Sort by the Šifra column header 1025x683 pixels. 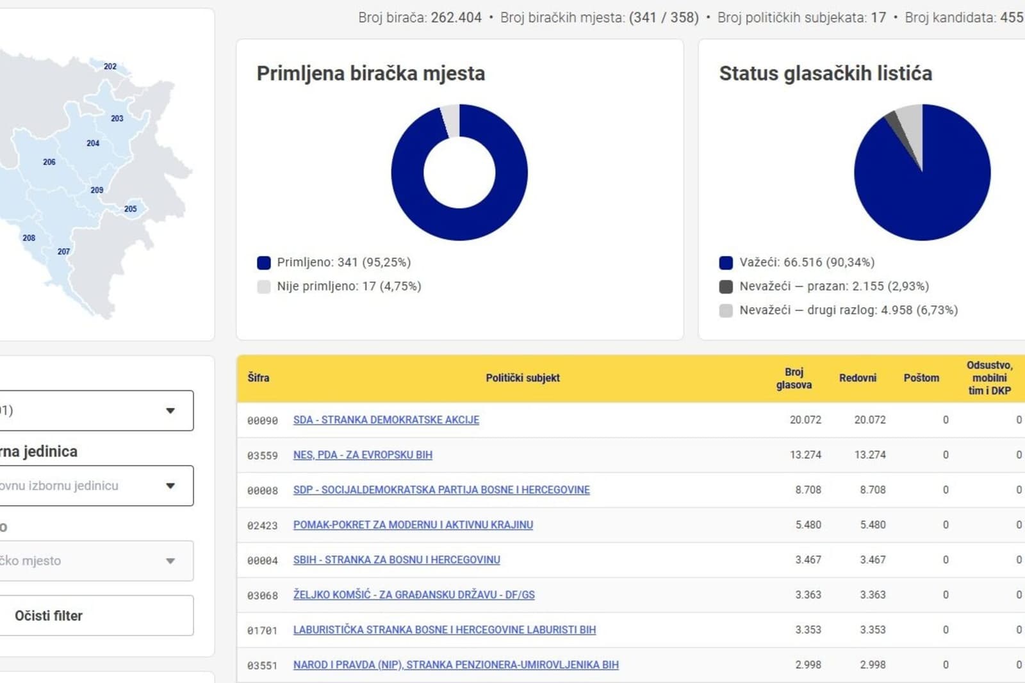[258, 378]
